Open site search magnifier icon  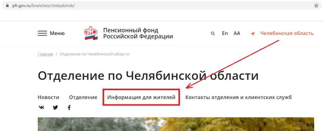(213, 34)
